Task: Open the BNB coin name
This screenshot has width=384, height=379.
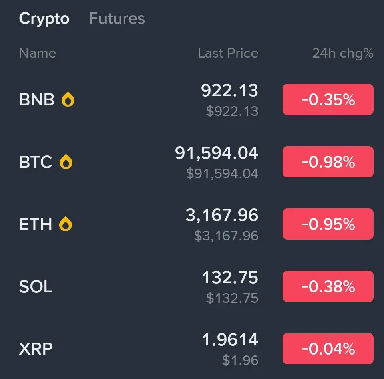Action: tap(37, 100)
